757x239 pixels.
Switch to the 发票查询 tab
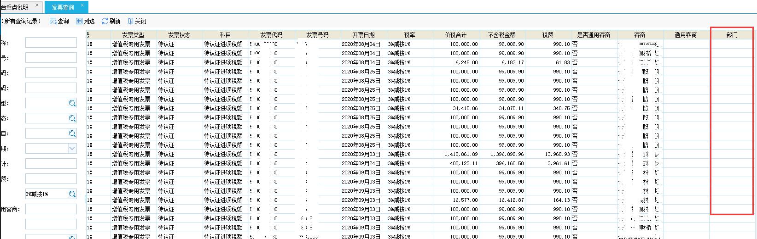(62, 7)
